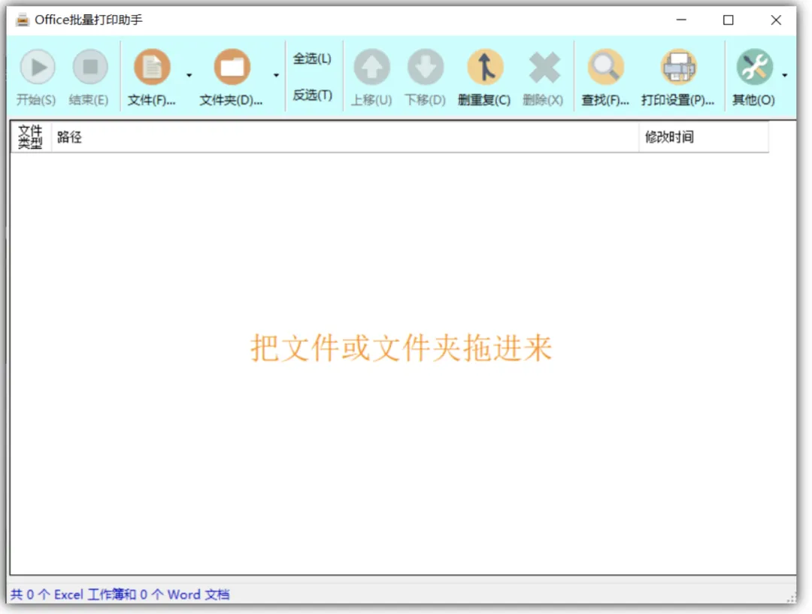Maximize the Office批量打印助手 window

point(728,20)
